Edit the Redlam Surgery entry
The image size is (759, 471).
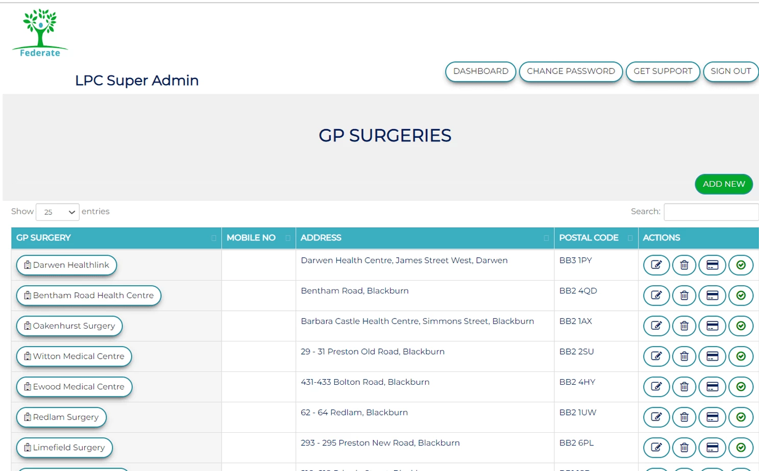coord(656,417)
